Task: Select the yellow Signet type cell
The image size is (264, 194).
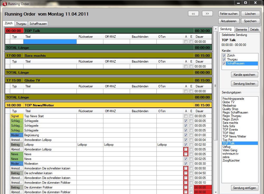Action: tap(15, 116)
